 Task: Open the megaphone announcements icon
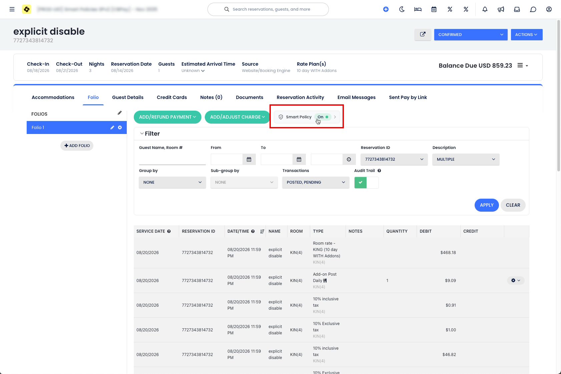click(501, 9)
